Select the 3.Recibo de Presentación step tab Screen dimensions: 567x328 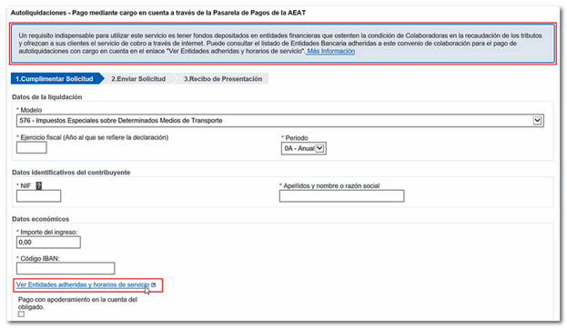[223, 79]
